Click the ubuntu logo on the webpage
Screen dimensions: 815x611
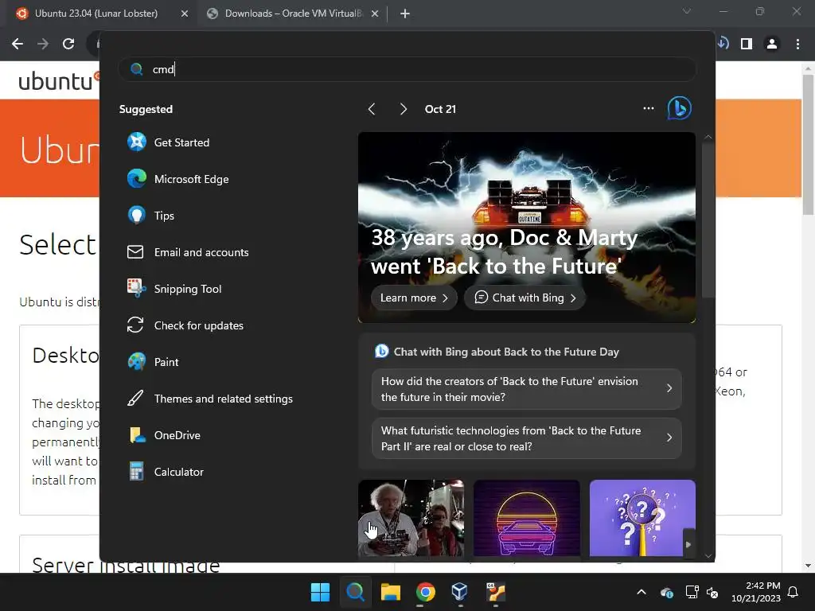(x=59, y=82)
